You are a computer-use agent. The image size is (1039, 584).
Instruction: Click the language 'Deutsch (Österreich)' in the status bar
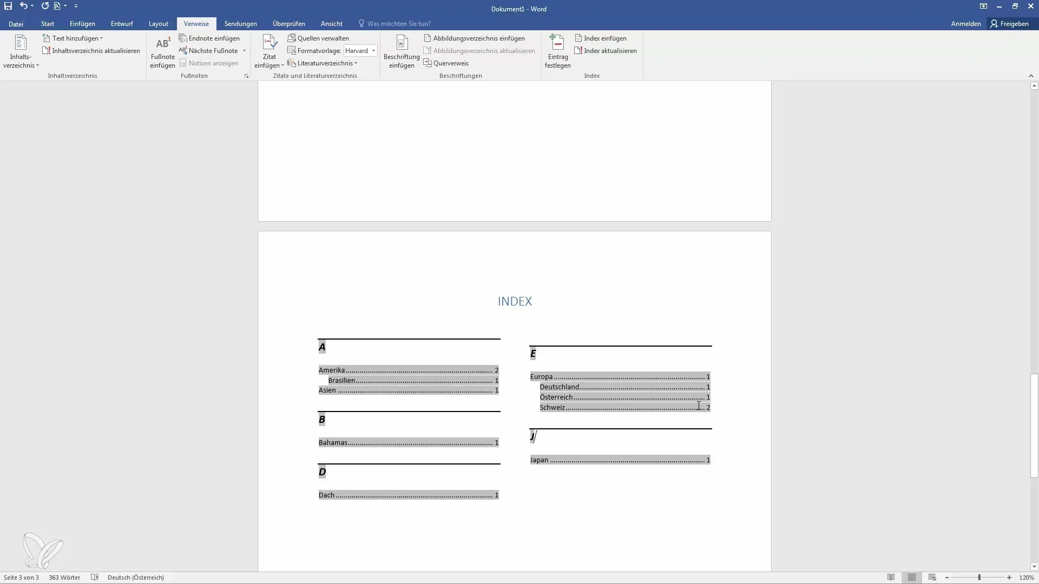[x=136, y=578]
